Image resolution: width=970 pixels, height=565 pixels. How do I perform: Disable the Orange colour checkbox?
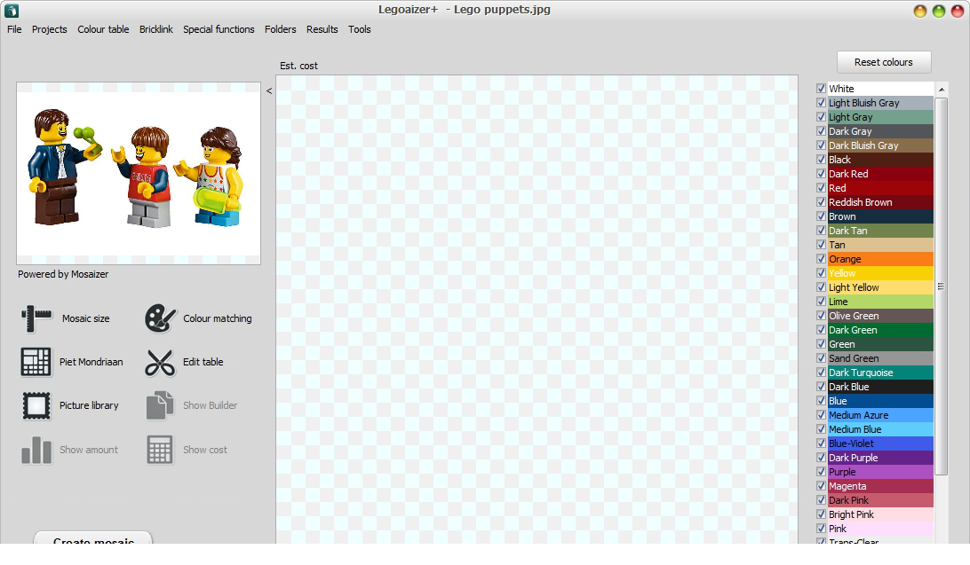[x=821, y=259]
